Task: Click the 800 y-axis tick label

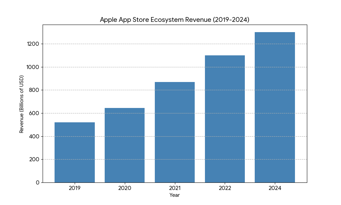Action: tap(35, 90)
